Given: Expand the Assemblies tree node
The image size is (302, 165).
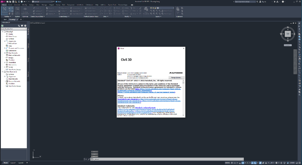Looking at the screenshot, I should point(5,63).
